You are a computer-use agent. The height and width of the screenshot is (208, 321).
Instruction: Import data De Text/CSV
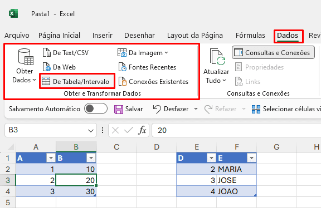[66, 53]
